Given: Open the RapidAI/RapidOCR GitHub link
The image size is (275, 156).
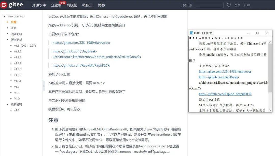Looking at the screenshot, I should (x=81, y=65).
